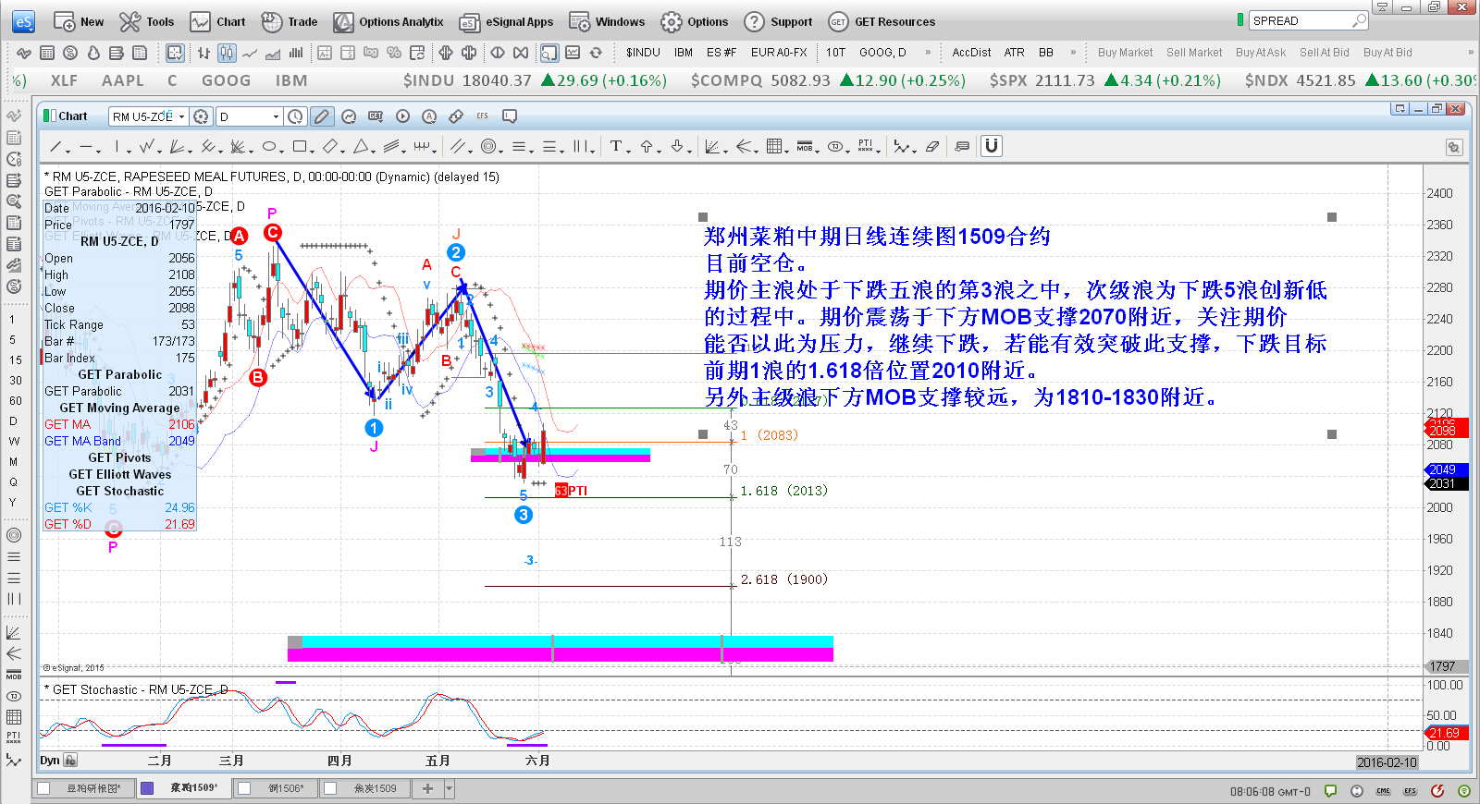This screenshot has width=1480, height=804.
Task: Click the EFS script icon
Action: 482,116
